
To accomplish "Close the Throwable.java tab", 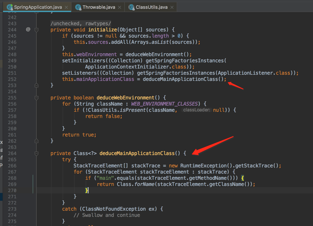I will (x=120, y=7).
